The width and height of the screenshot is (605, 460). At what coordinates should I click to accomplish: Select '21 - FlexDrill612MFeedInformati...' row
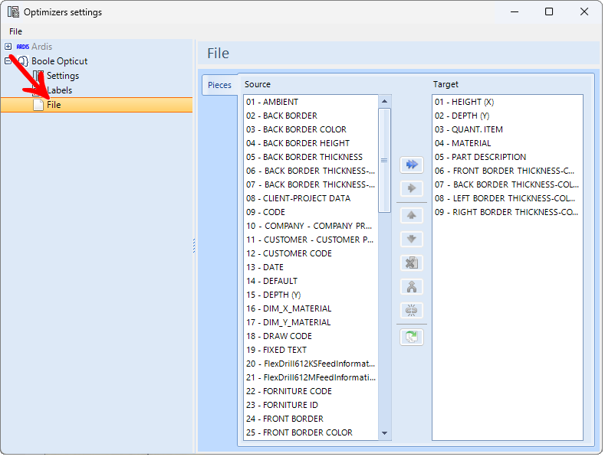coord(311,378)
